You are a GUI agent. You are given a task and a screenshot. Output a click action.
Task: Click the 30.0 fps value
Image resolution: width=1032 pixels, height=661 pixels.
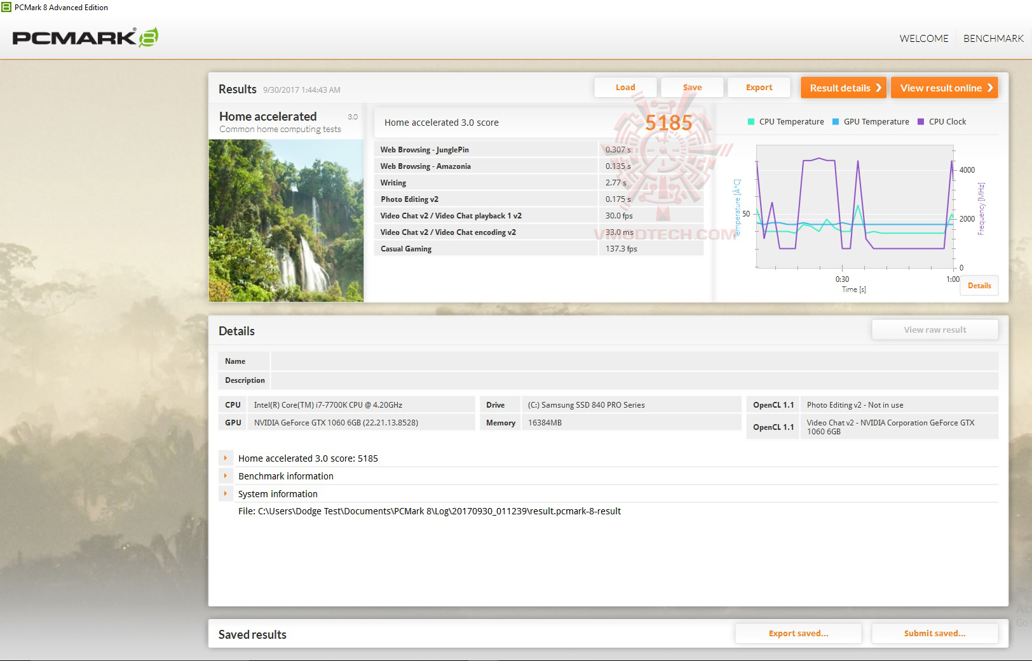pyautogui.click(x=619, y=216)
